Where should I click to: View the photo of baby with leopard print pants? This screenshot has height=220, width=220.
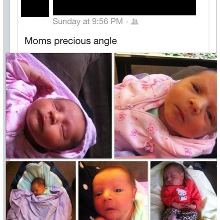tap(183, 191)
